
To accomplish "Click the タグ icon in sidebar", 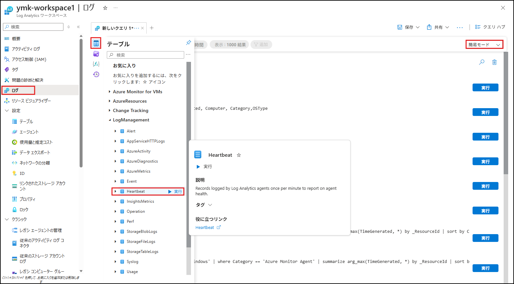I will tap(7, 70).
